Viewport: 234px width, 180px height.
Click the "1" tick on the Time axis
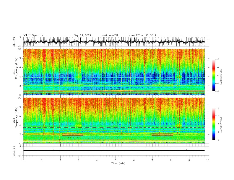42,160
